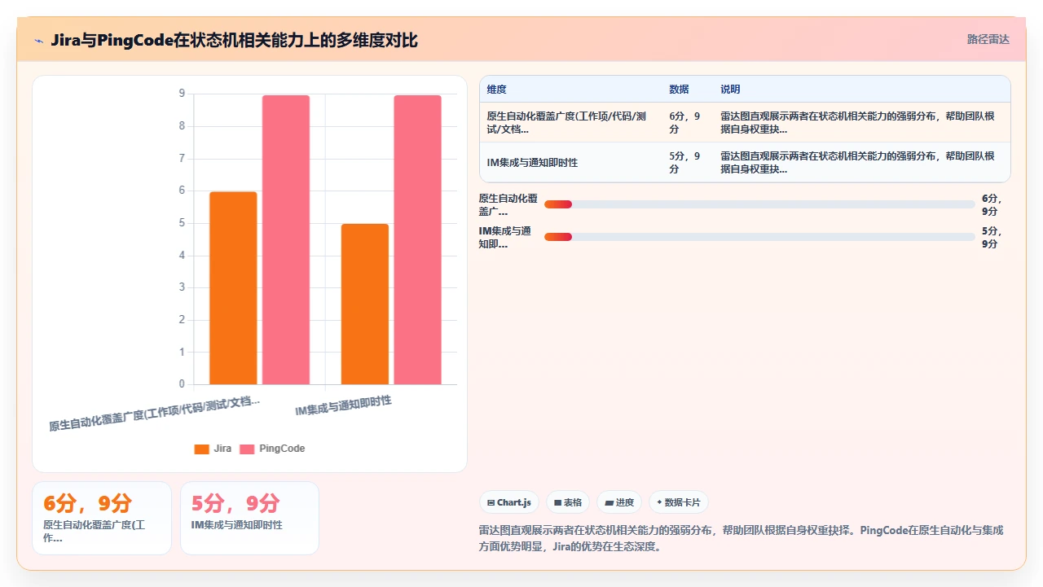Click the y-axis value 9

click(x=182, y=94)
